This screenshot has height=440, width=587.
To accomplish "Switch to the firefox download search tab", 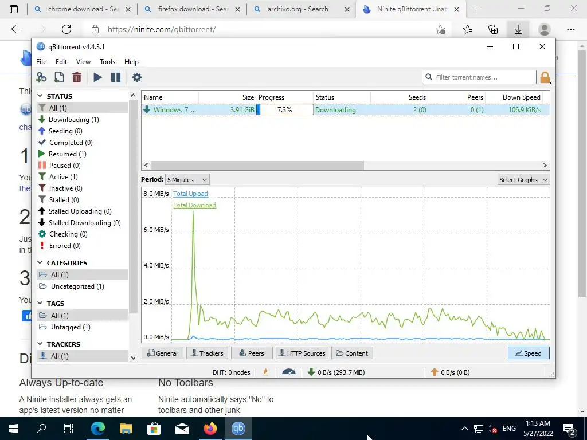I will point(193,9).
